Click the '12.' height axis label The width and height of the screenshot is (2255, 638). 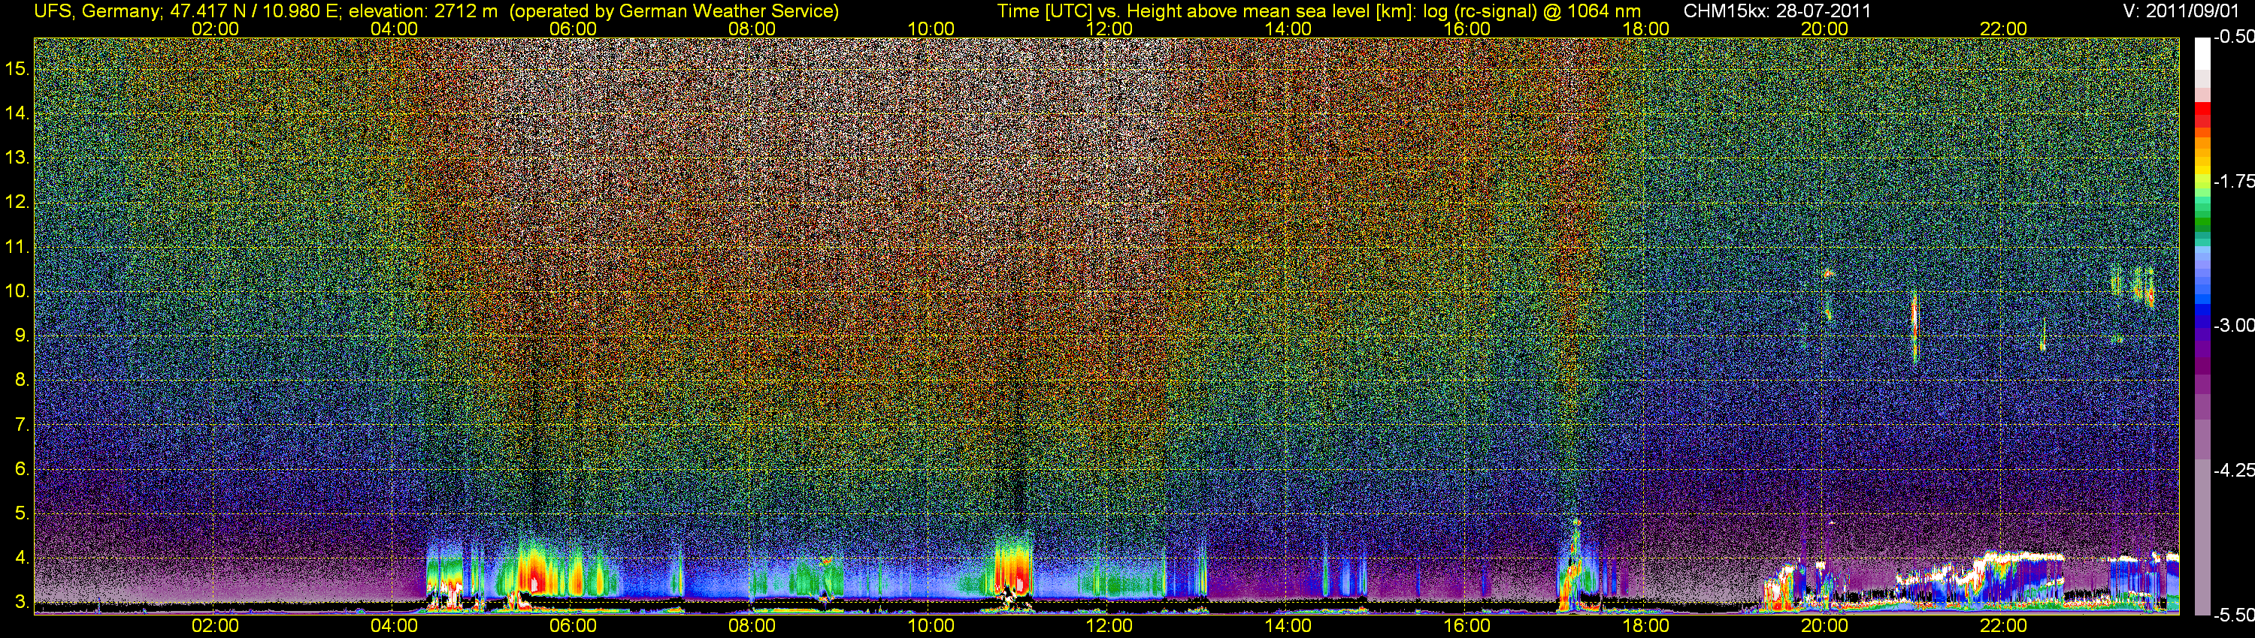17,203
